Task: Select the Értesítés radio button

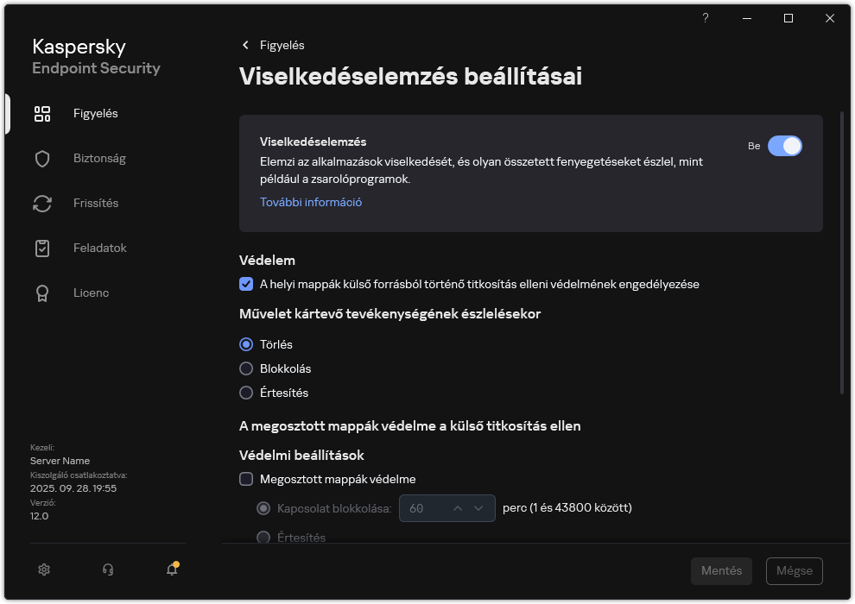Action: click(x=246, y=393)
